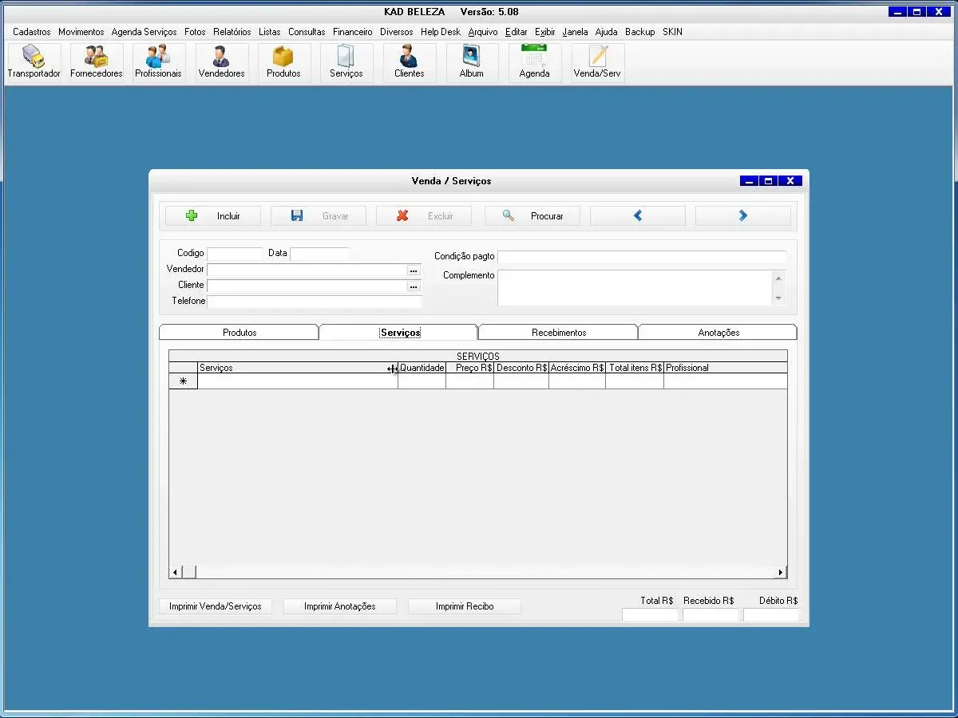Open the SKIN menu
958x718 pixels.
tap(672, 32)
